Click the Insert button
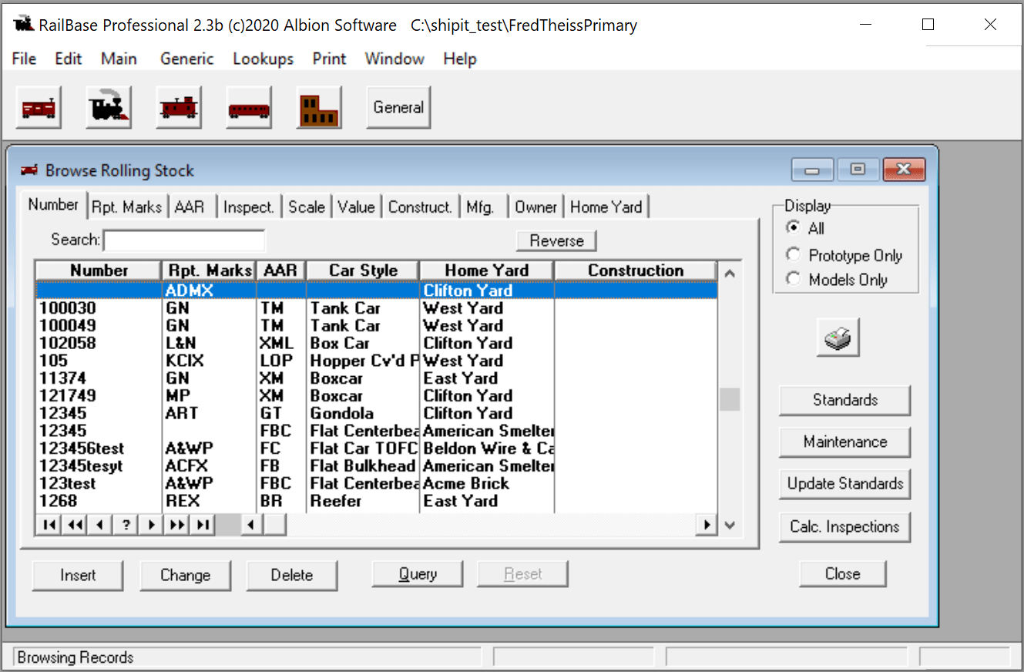The width and height of the screenshot is (1024, 672). click(x=78, y=575)
